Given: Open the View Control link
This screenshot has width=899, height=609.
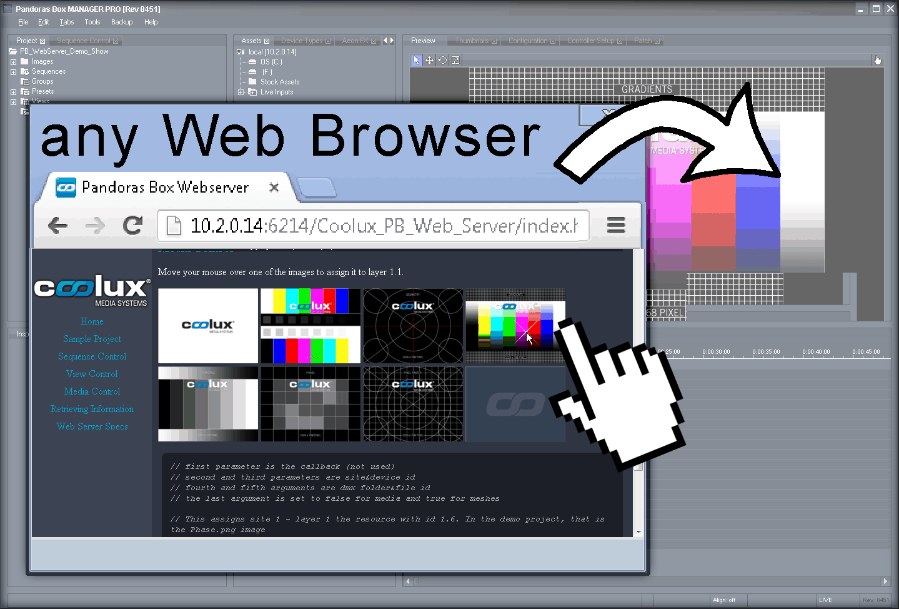Looking at the screenshot, I should click(92, 374).
